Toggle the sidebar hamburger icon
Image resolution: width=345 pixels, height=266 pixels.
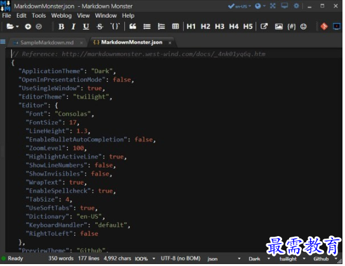coord(3,41)
